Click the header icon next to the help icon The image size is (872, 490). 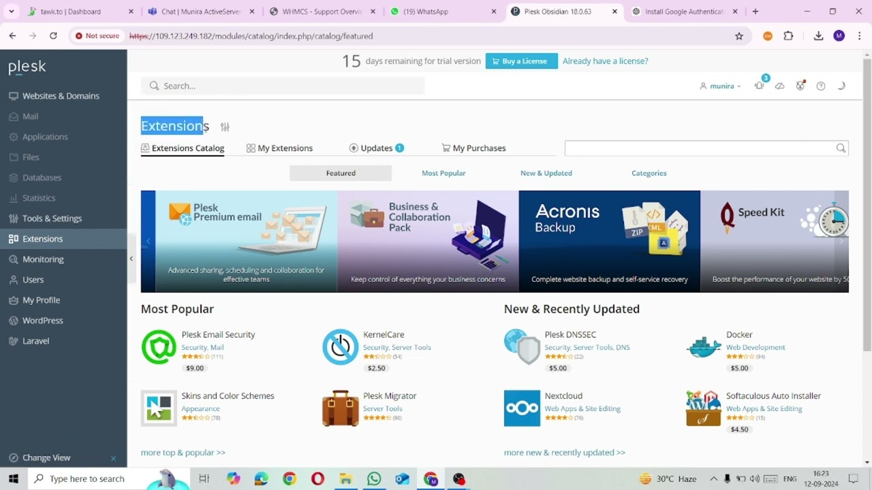pyautogui.click(x=800, y=86)
